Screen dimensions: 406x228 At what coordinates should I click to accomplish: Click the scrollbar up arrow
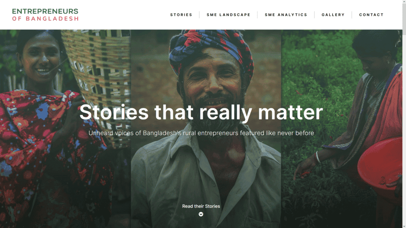(404, 2)
